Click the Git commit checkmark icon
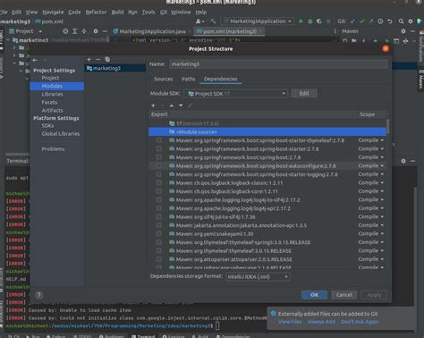 [x=362, y=21]
